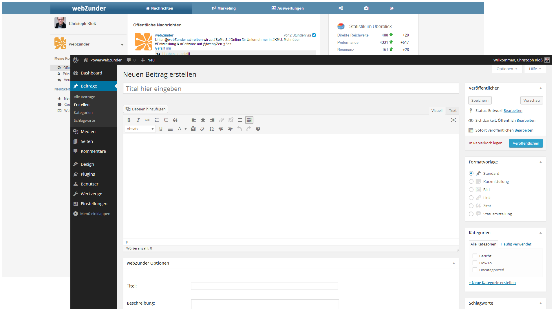556x313 pixels.
Task: Expand the Optionen screen options
Action: 507,69
